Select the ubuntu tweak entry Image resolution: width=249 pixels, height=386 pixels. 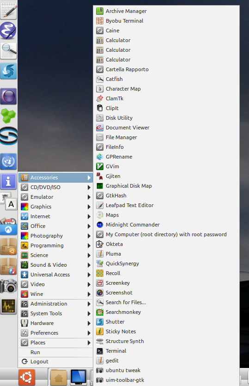tap(166, 370)
